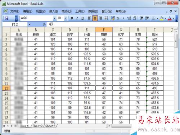Open font size dropdown arrow
This screenshot has width=180, height=135.
pos(66,18)
